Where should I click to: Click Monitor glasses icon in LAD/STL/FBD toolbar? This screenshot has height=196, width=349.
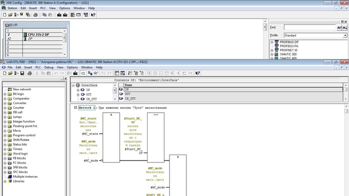click(96, 73)
